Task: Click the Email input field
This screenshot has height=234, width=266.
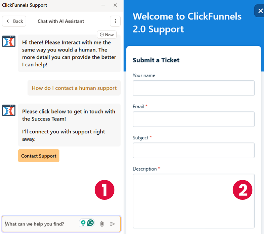Action: [x=194, y=119]
